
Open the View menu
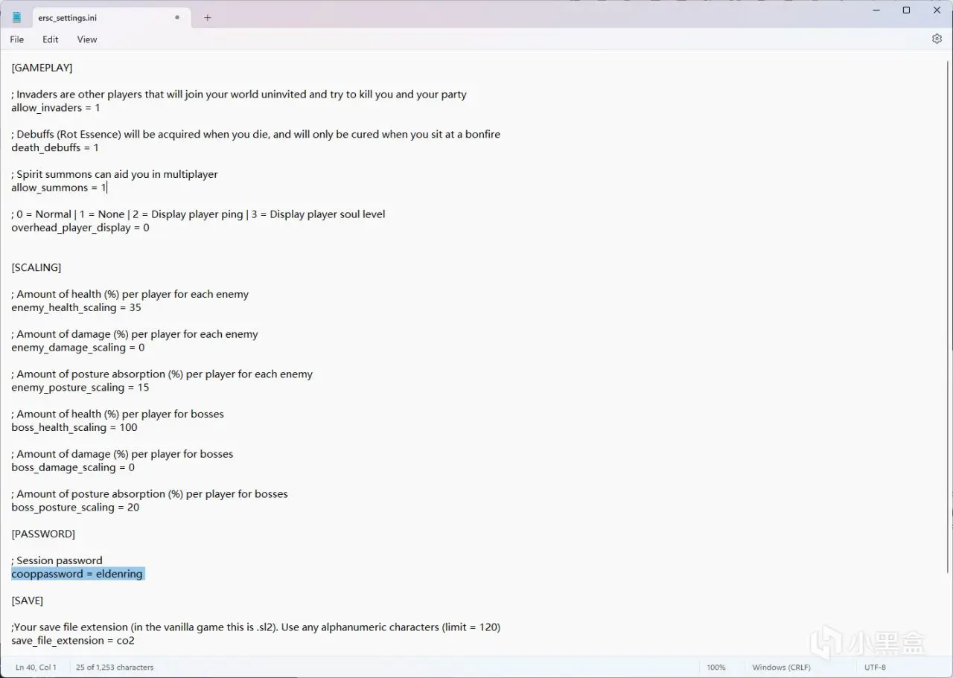[87, 39]
